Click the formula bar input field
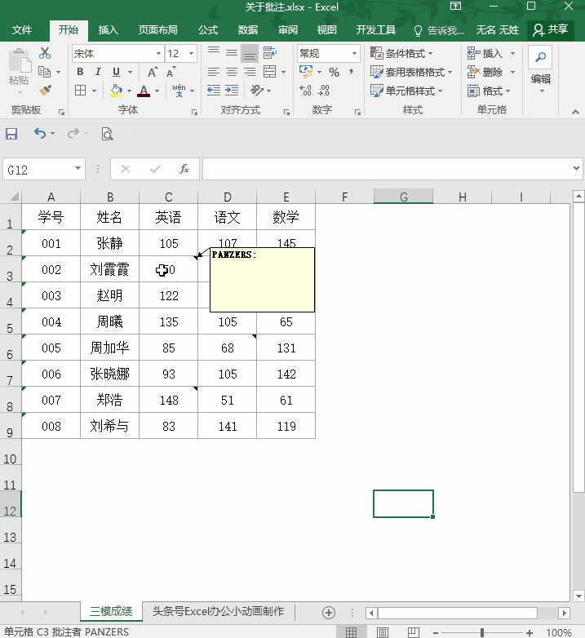This screenshot has width=585, height=638. click(388, 169)
